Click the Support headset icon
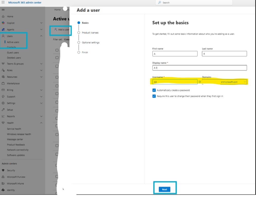 [x=3, y=96]
